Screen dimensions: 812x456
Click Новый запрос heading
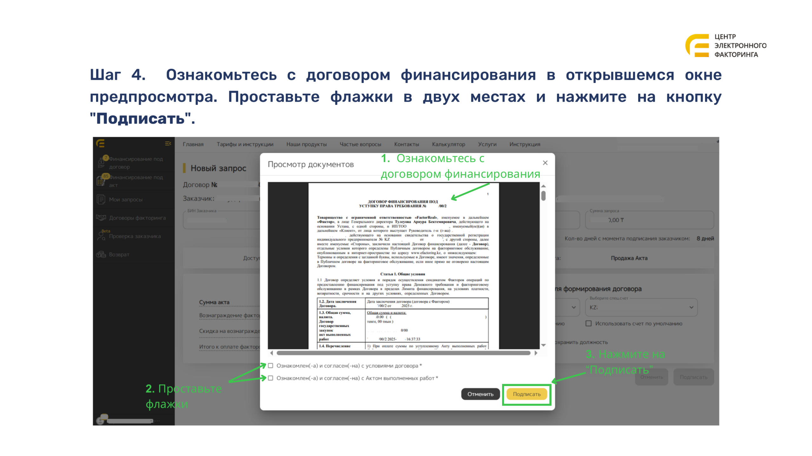point(218,168)
